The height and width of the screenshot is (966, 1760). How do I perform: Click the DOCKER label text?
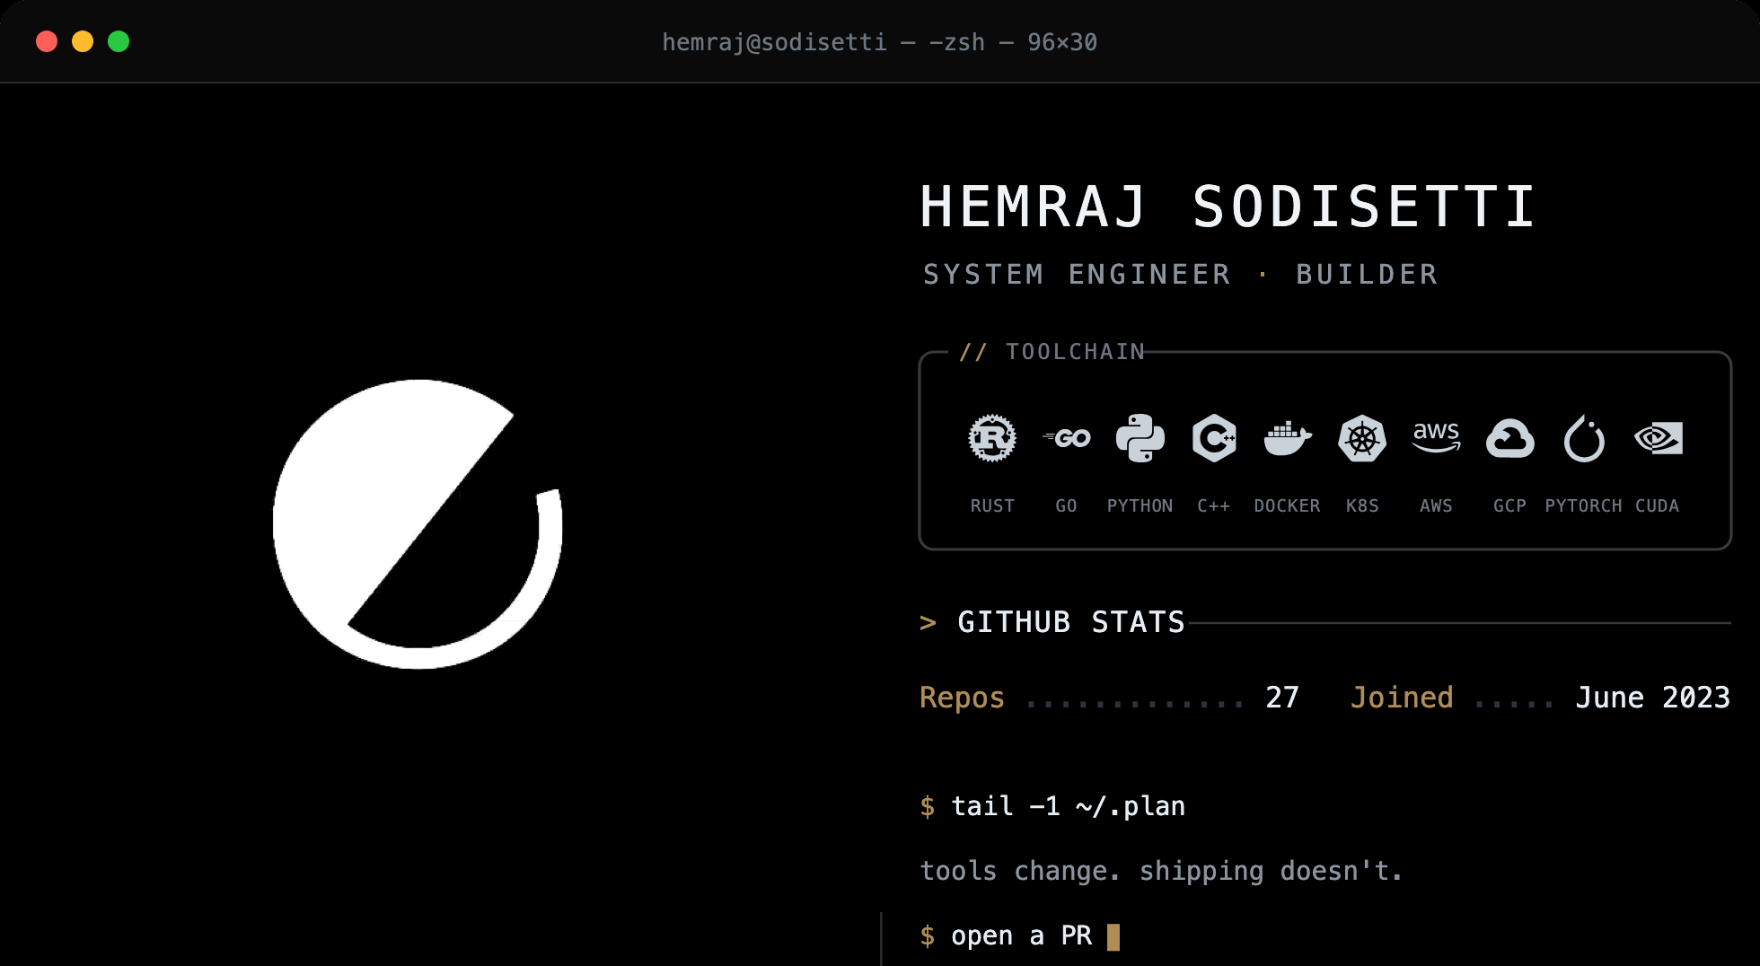[1288, 505]
